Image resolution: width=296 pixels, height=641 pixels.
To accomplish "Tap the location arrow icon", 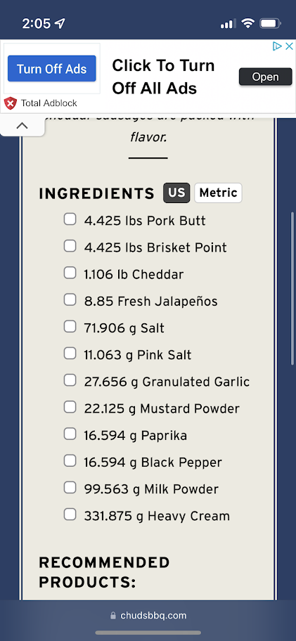I will click(60, 24).
